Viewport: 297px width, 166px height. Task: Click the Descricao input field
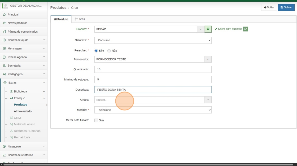click(x=153, y=90)
